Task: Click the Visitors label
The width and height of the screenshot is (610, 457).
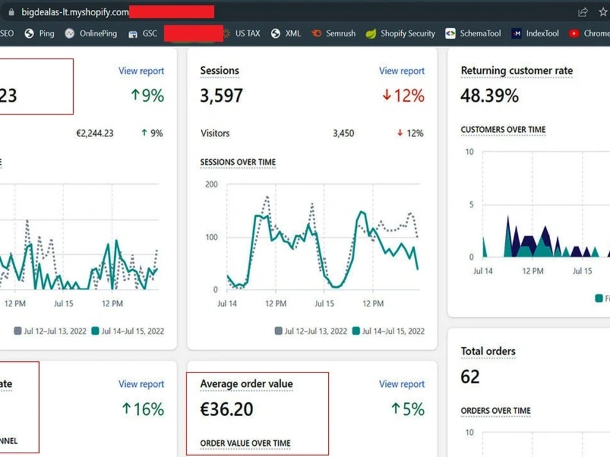Action: [x=215, y=133]
